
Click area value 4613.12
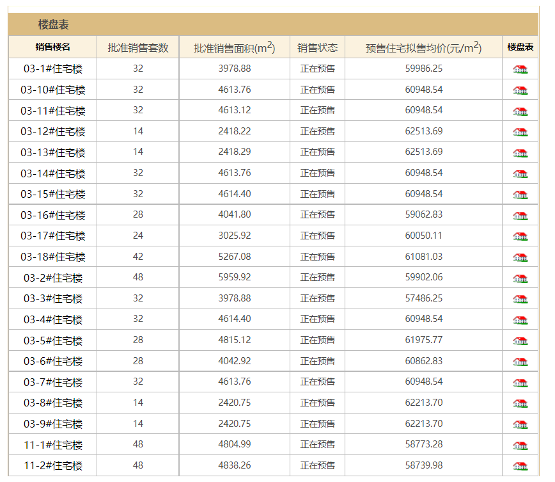click(x=234, y=110)
